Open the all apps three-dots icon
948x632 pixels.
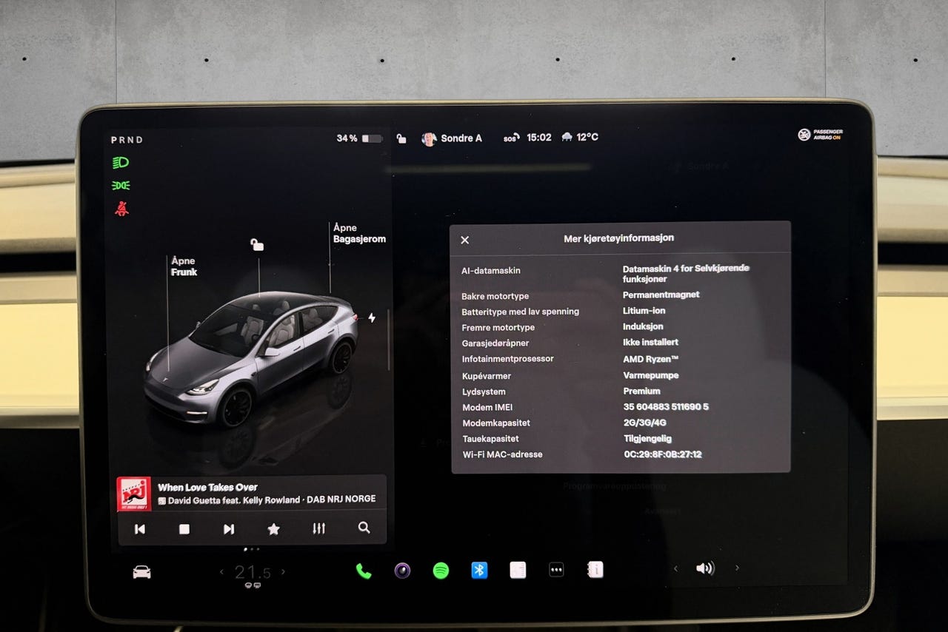point(556,571)
